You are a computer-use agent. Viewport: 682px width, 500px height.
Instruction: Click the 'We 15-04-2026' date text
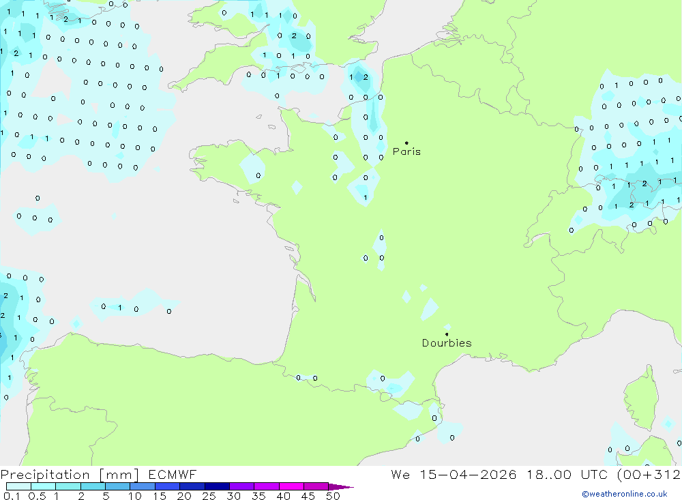tap(454, 474)
